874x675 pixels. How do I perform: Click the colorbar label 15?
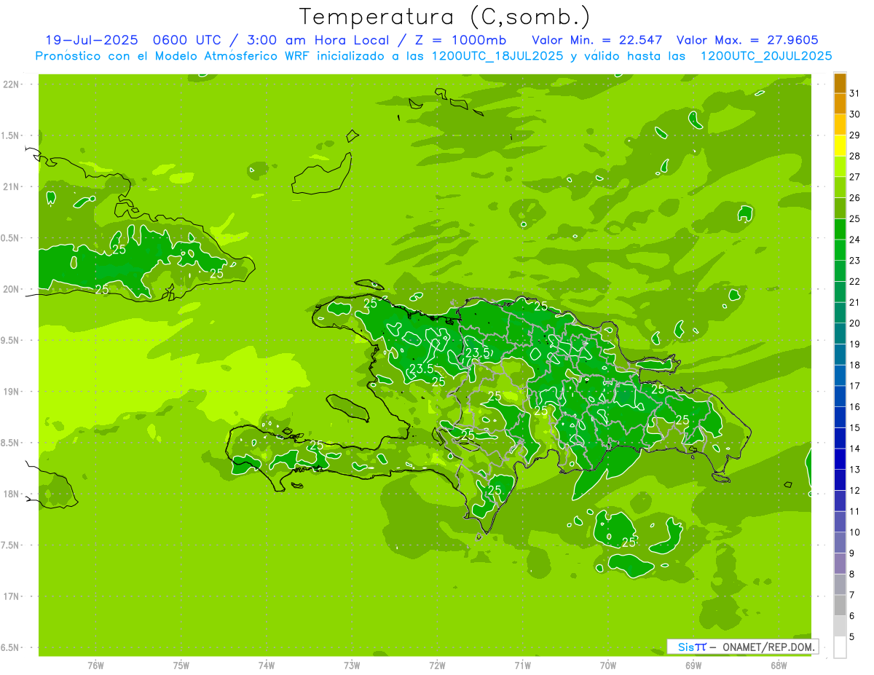click(855, 427)
